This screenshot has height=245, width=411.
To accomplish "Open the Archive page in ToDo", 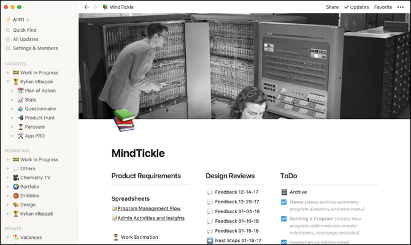I will pyautogui.click(x=298, y=192).
